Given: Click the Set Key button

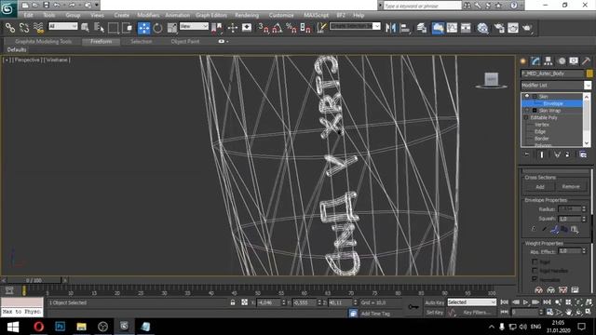Looking at the screenshot, I should (x=435, y=313).
